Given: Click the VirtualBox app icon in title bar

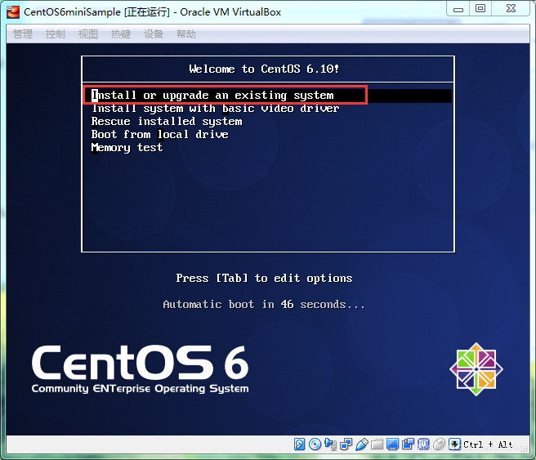Looking at the screenshot, I should tap(14, 12).
